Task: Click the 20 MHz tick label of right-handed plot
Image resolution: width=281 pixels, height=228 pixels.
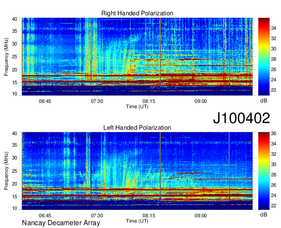Action: click(x=14, y=70)
